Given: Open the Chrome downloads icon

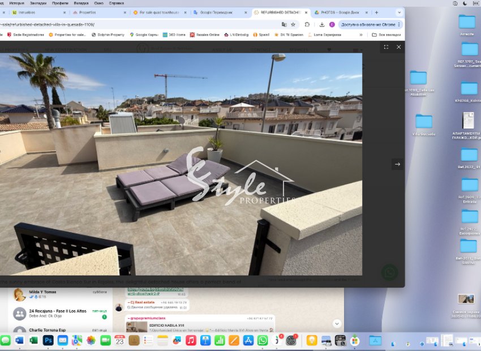Looking at the screenshot, I should point(322,24).
